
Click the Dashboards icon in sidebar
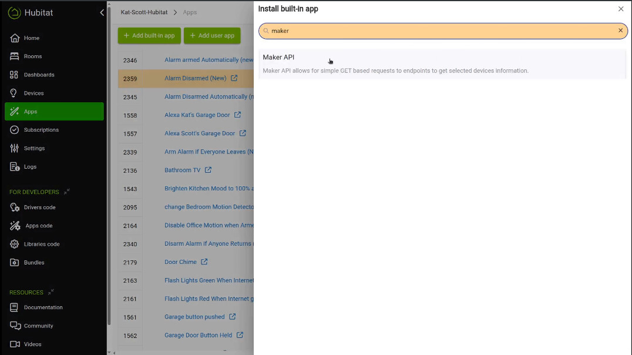(15, 75)
